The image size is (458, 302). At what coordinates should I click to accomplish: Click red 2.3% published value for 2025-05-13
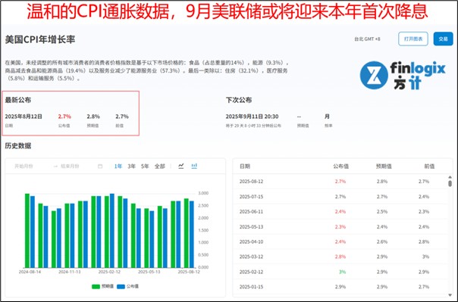point(340,226)
